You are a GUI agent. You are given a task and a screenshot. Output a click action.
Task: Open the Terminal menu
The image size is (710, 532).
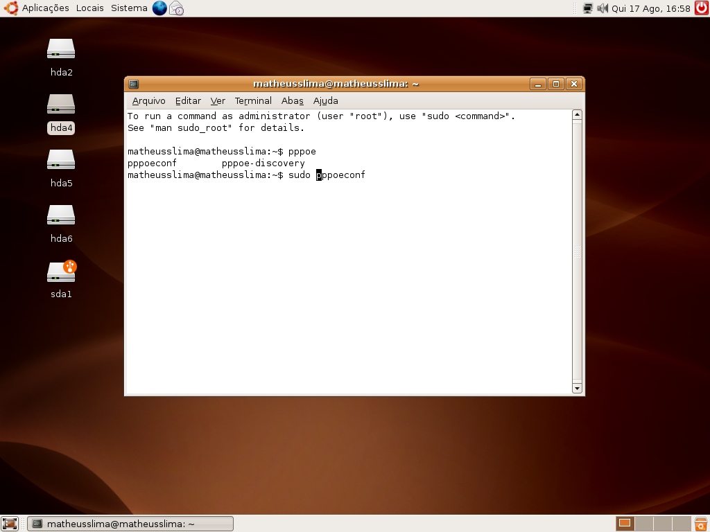coord(253,101)
